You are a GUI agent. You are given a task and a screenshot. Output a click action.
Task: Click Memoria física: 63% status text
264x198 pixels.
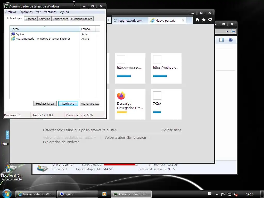(79, 115)
